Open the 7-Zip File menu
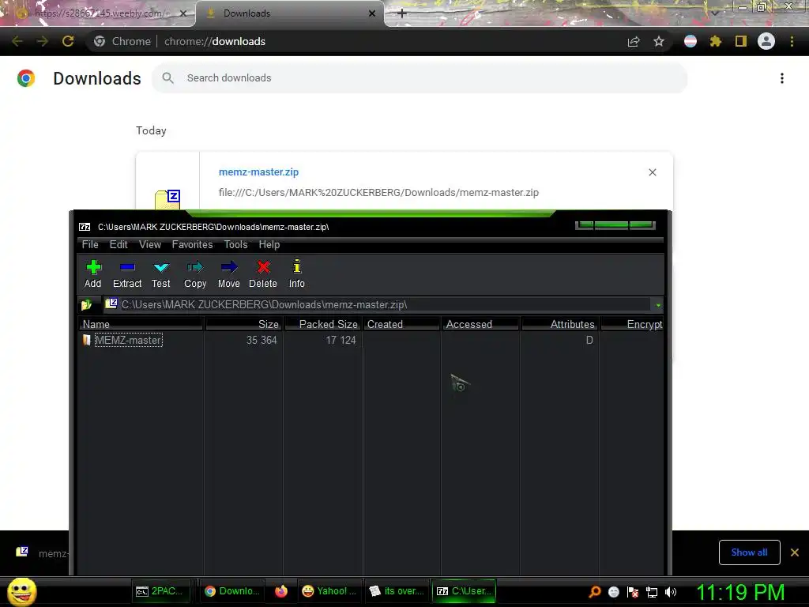809x607 pixels. tap(90, 245)
